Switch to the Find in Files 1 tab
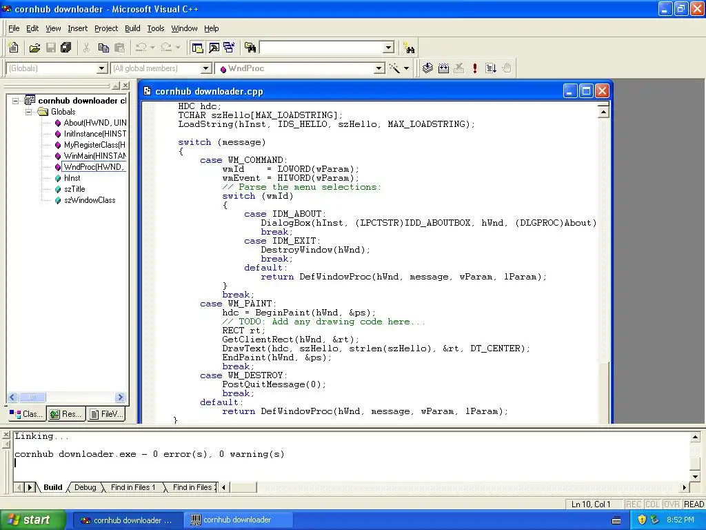This screenshot has height=530, width=706. [x=133, y=487]
